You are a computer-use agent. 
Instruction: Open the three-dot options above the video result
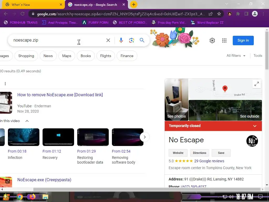[x=5, y=84]
